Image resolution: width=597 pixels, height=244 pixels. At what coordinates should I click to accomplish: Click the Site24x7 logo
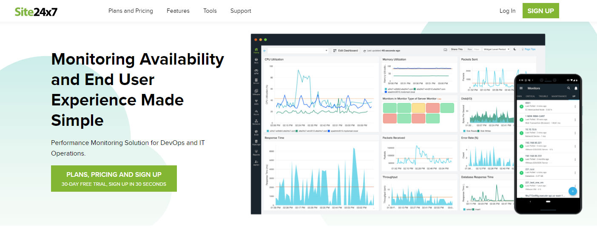tap(36, 11)
